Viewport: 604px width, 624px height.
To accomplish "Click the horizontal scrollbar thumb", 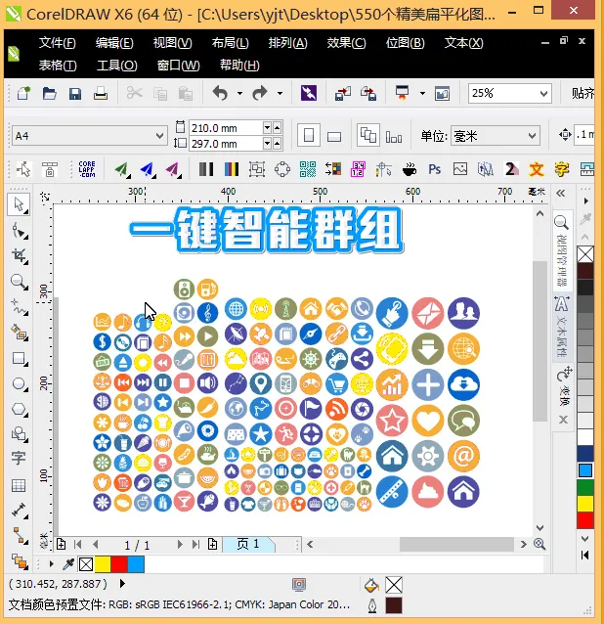I will 456,544.
